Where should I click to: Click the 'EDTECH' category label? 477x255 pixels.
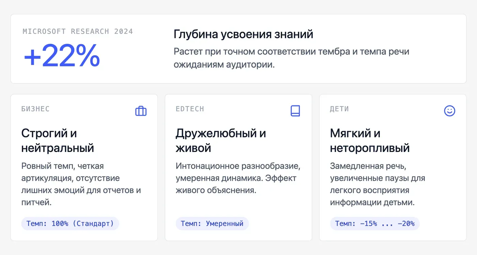[190, 109]
